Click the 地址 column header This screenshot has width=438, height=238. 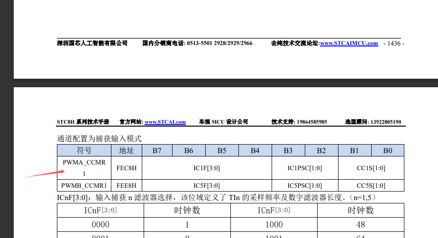(127, 151)
